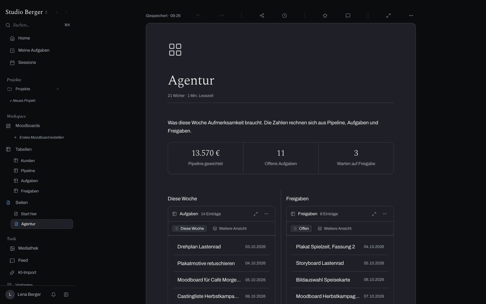Open Freigaben table options menu

(x=385, y=214)
